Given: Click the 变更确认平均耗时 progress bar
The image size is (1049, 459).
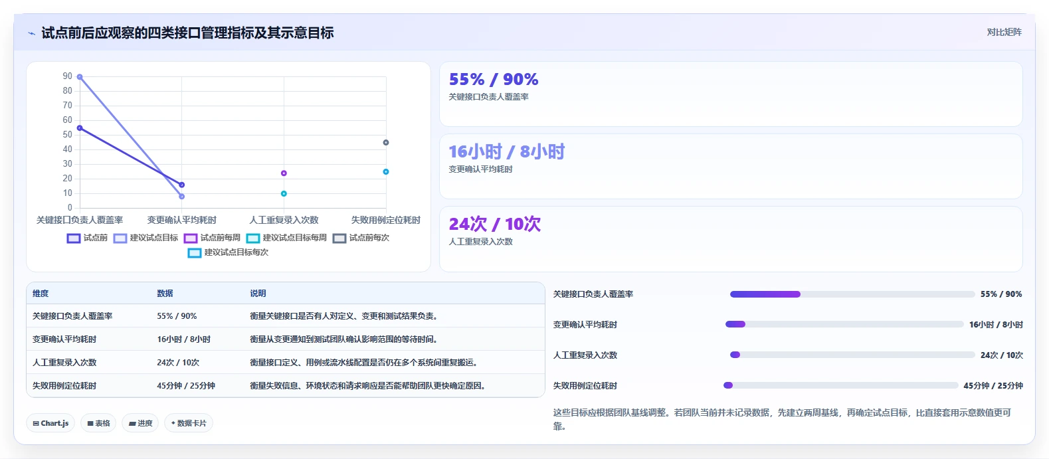Looking at the screenshot, I should (844, 324).
